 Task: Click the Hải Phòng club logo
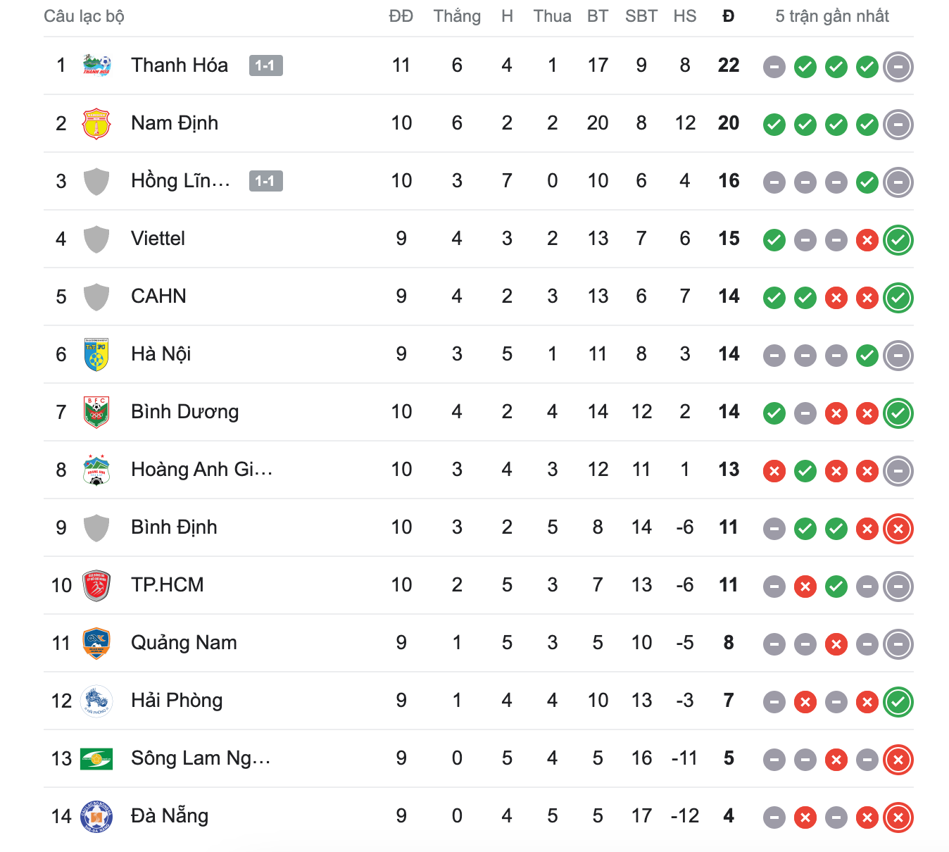(x=96, y=701)
